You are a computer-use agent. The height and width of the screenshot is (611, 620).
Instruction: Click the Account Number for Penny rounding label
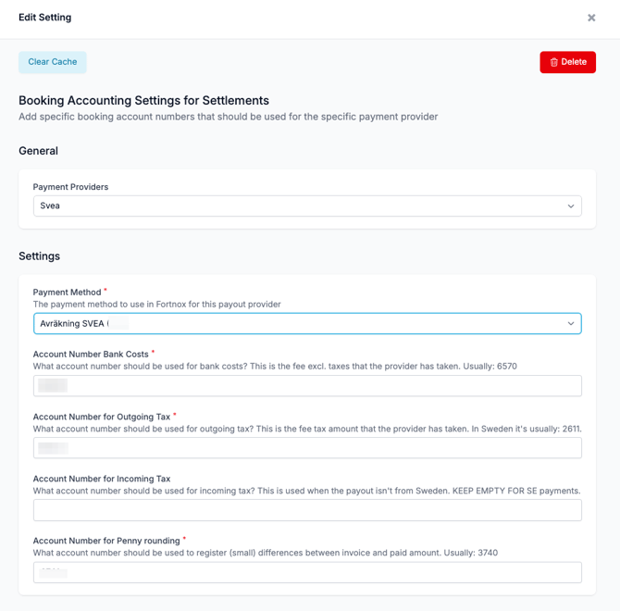point(106,541)
